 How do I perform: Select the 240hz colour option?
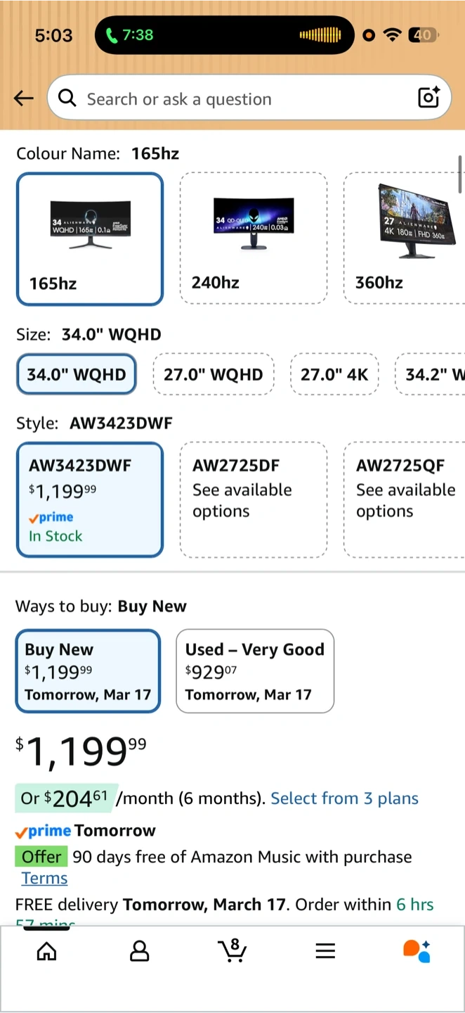tap(254, 238)
